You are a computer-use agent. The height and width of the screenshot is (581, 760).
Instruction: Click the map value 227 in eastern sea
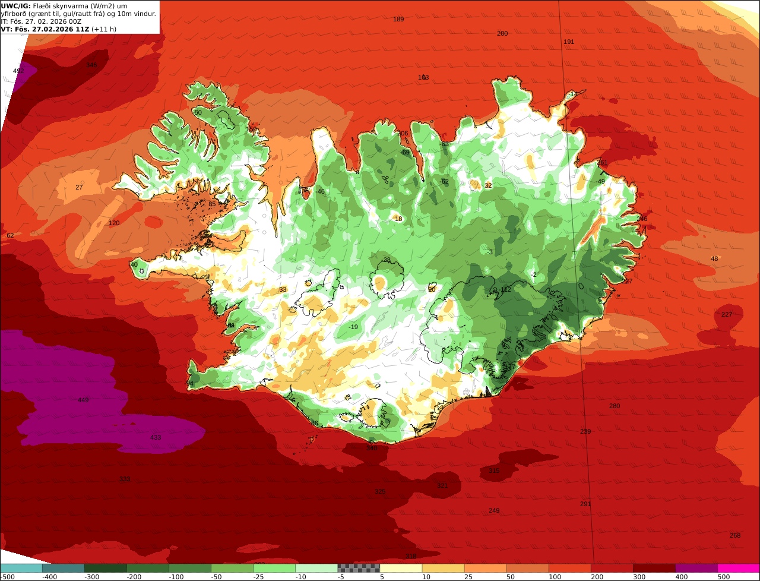pos(727,314)
